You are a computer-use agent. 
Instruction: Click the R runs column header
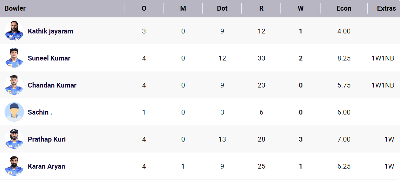pyautogui.click(x=261, y=9)
